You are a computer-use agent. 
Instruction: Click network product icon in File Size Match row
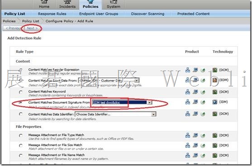[188, 145]
